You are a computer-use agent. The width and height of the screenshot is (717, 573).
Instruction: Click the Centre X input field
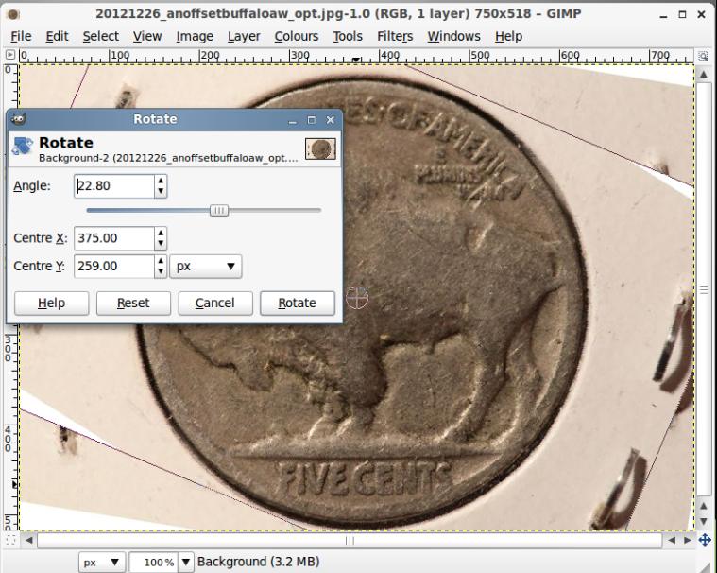pos(114,238)
